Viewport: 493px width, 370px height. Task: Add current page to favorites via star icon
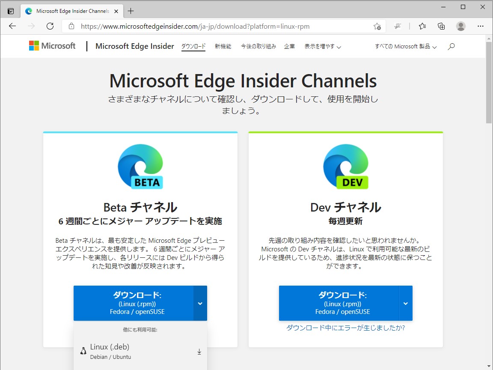[x=377, y=26]
